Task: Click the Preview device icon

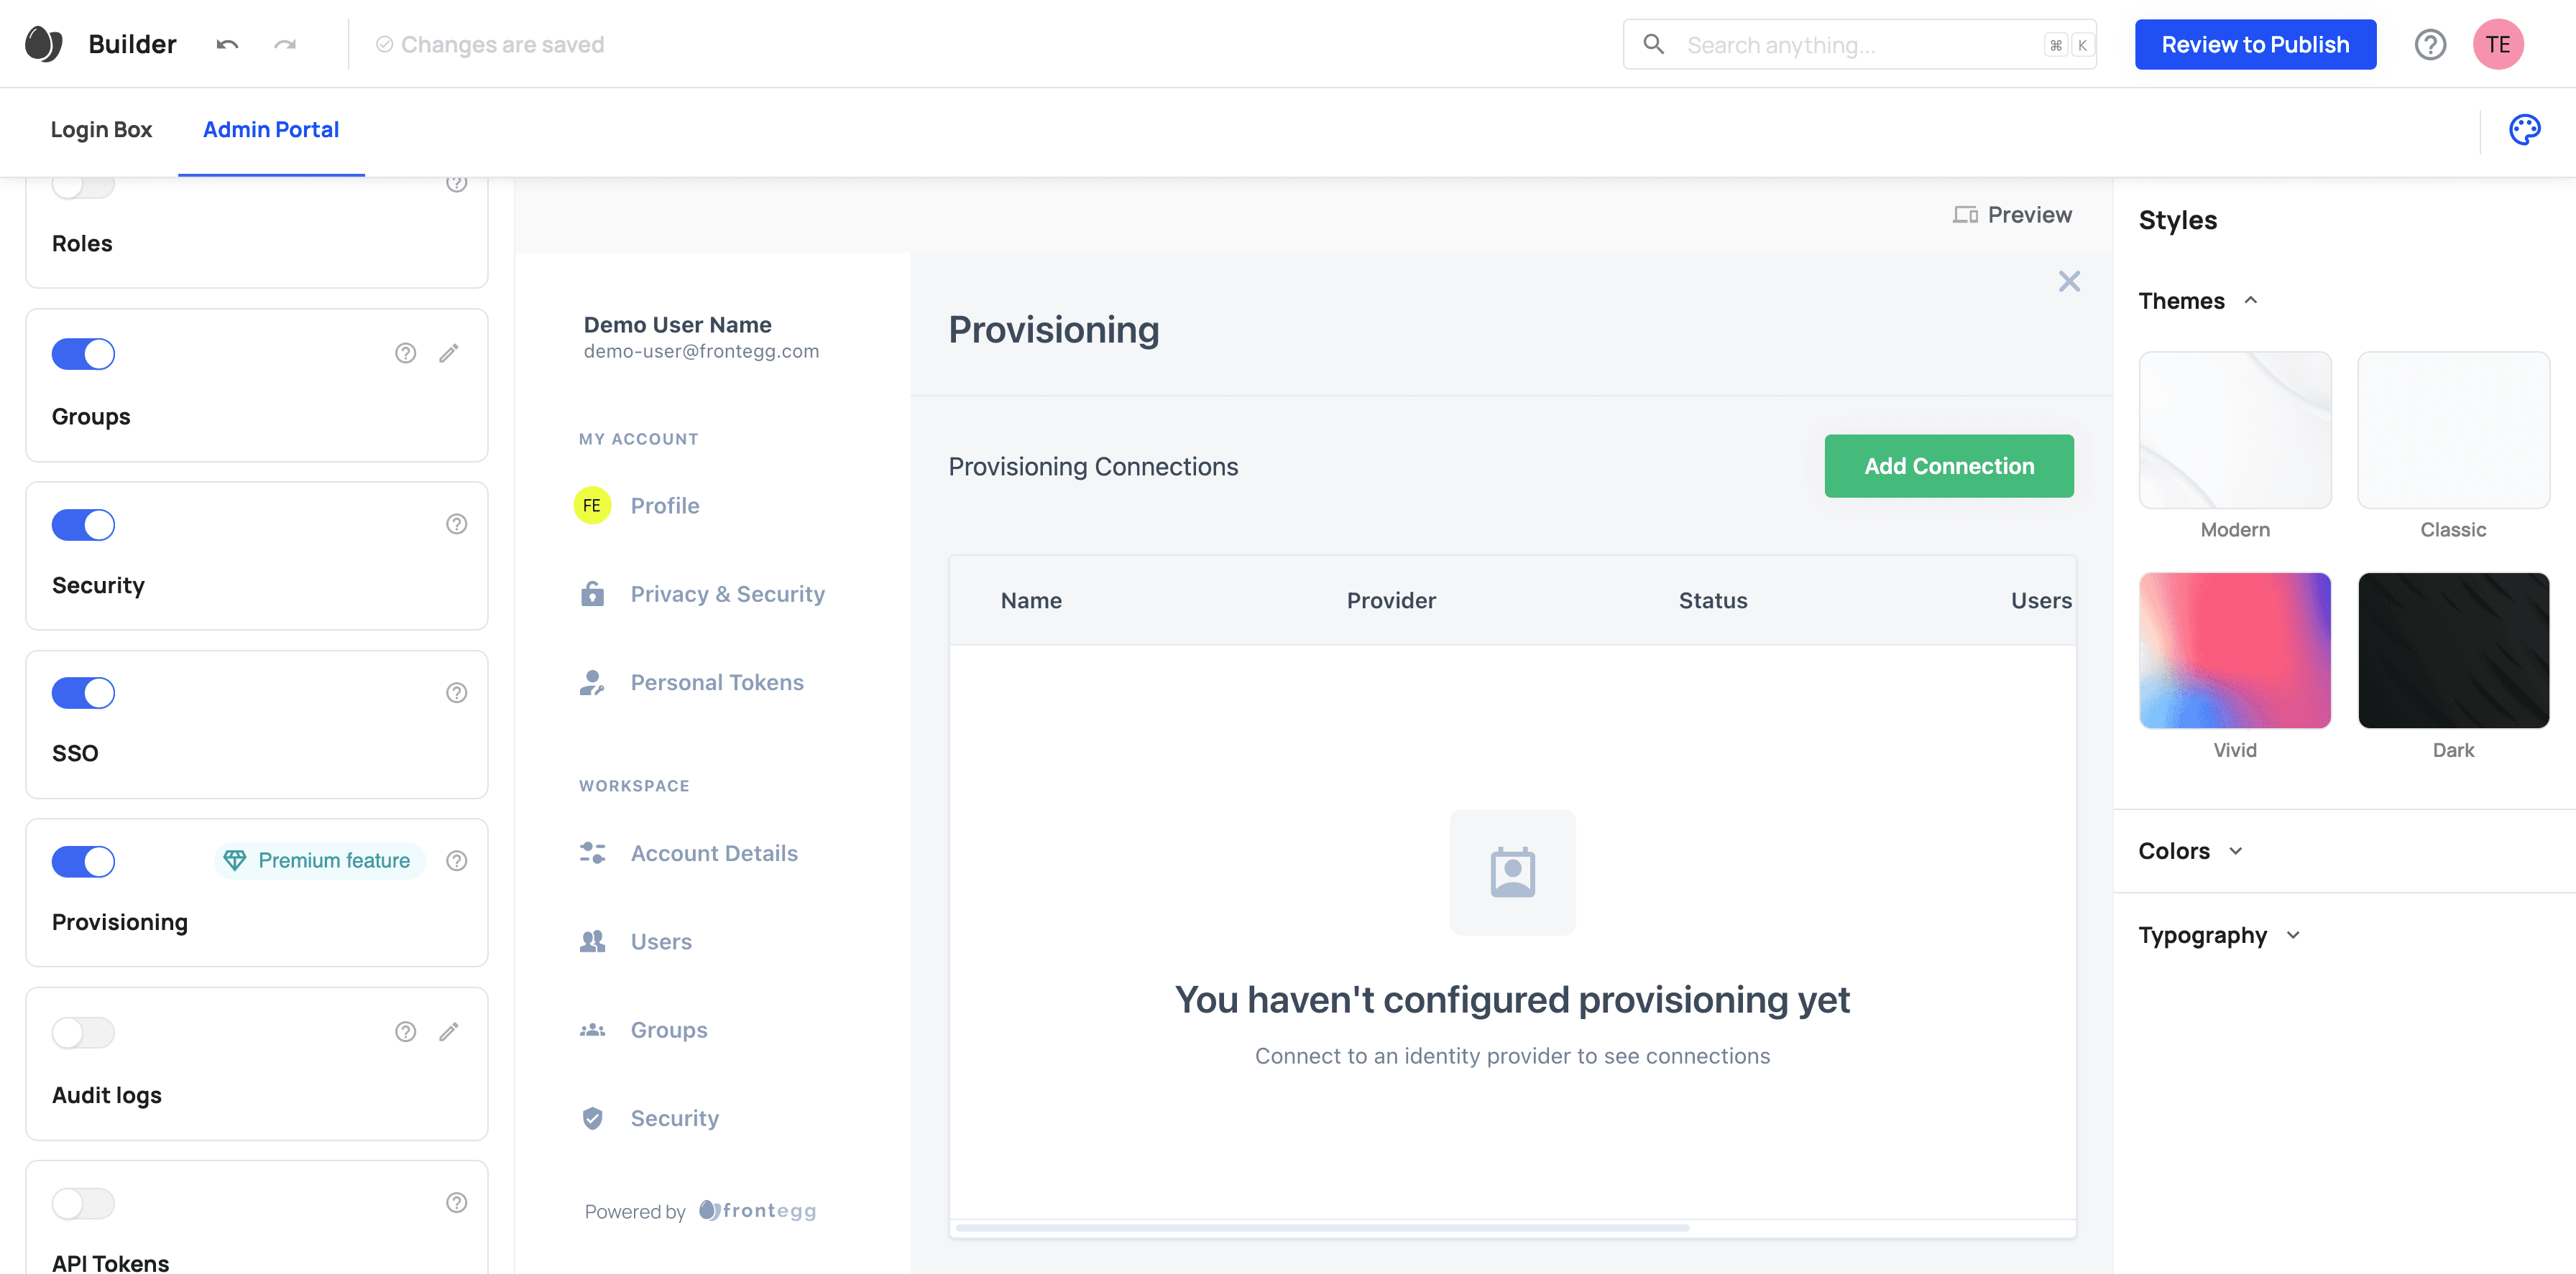Action: point(1965,215)
